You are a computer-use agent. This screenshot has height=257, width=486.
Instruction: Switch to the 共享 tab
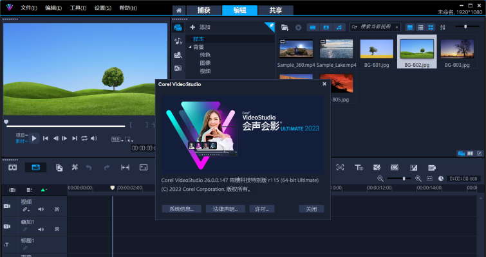[x=276, y=10]
